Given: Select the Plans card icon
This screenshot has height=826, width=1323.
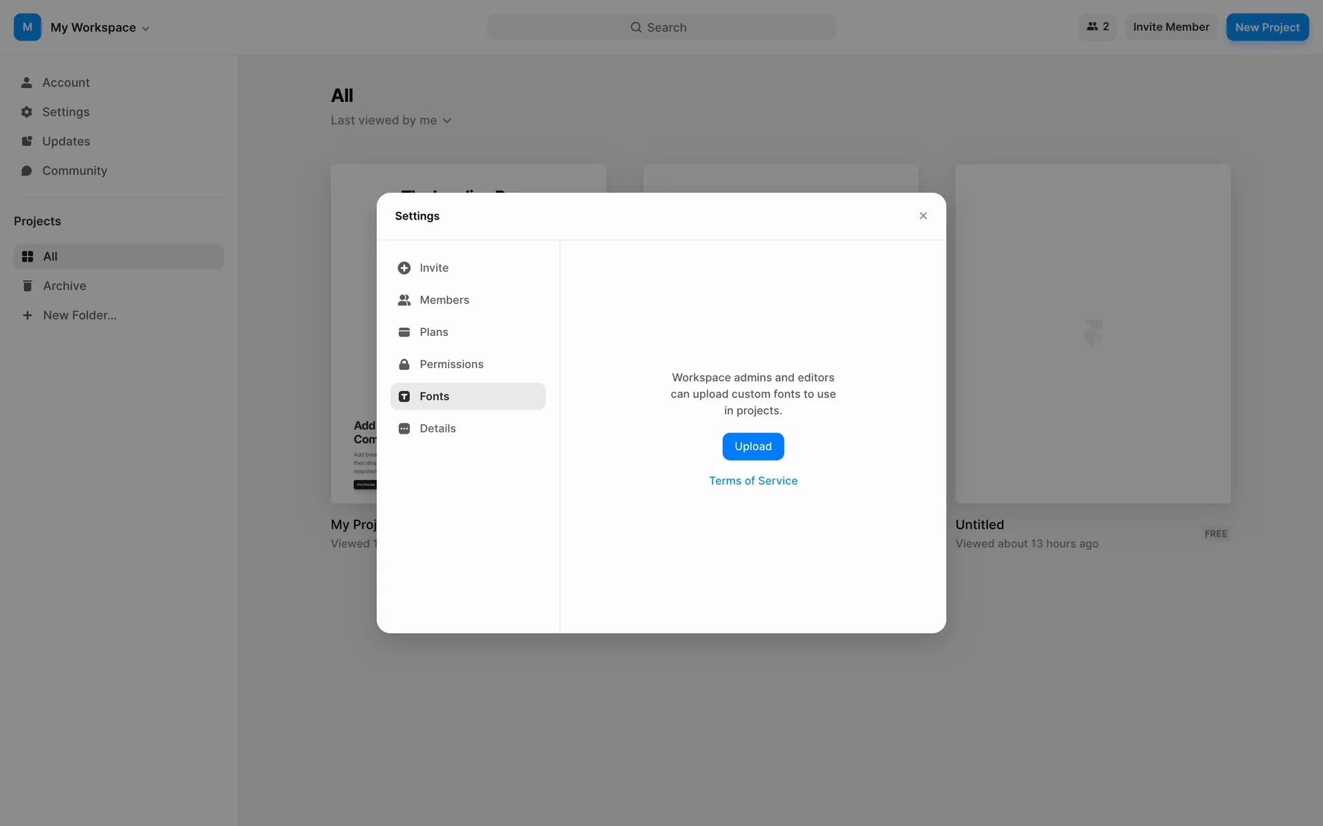Looking at the screenshot, I should (x=404, y=332).
